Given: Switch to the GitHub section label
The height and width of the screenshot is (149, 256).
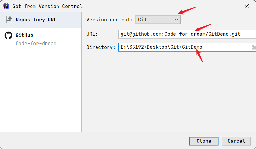Looking at the screenshot, I should pos(24,35).
